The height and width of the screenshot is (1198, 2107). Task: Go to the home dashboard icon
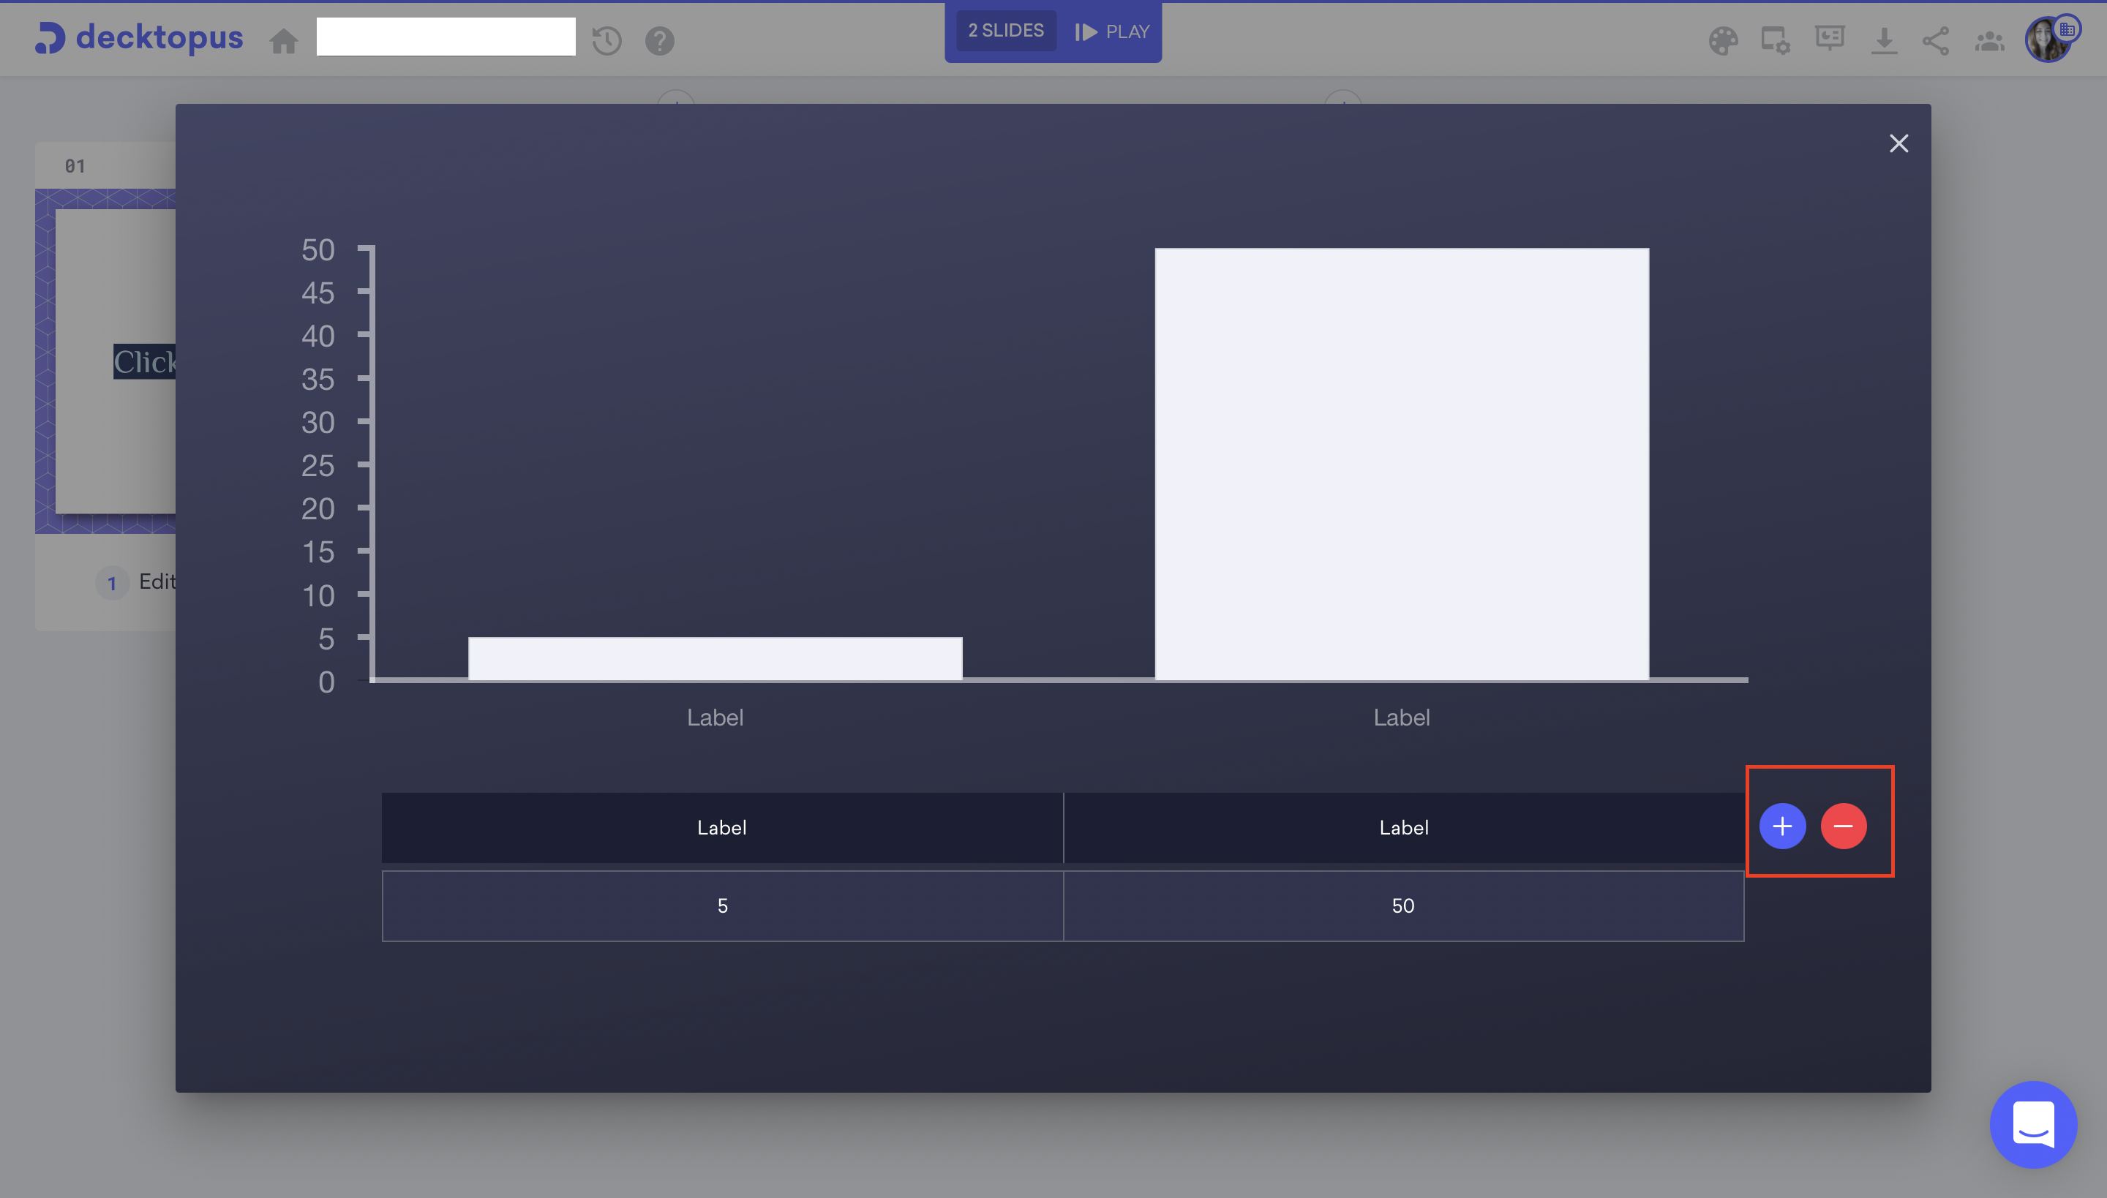pyautogui.click(x=284, y=41)
